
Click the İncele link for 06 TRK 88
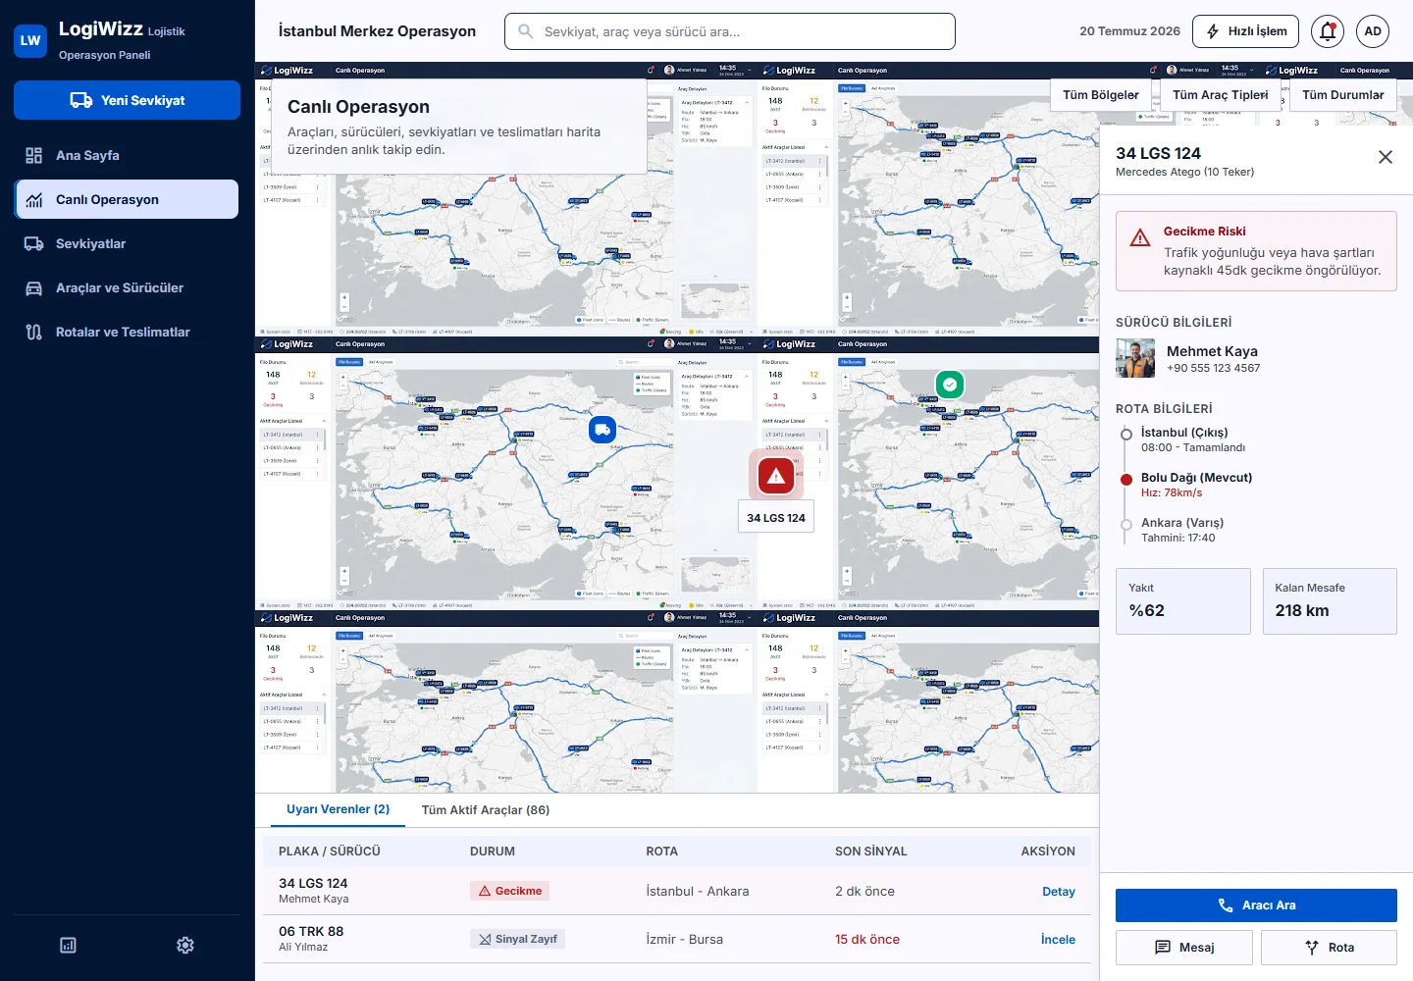[x=1058, y=940]
